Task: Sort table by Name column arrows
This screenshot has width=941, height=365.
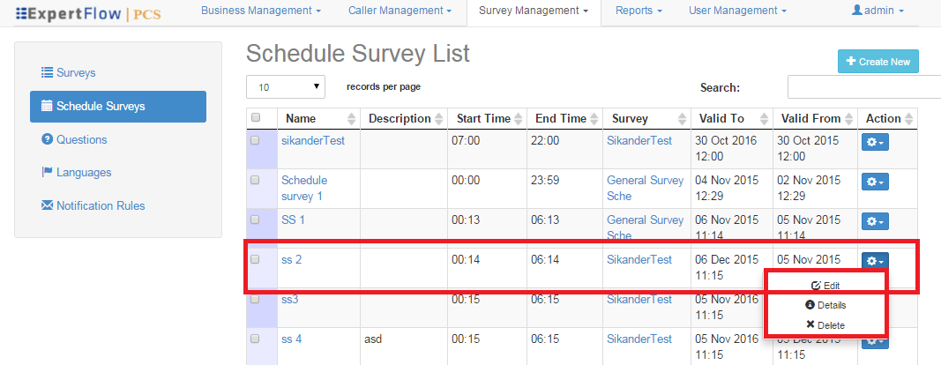Action: click(352, 119)
